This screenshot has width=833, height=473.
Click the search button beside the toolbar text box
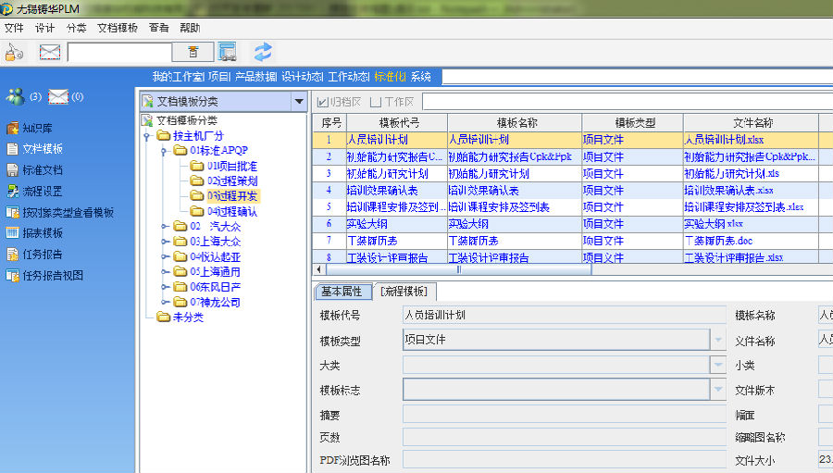[x=193, y=52]
